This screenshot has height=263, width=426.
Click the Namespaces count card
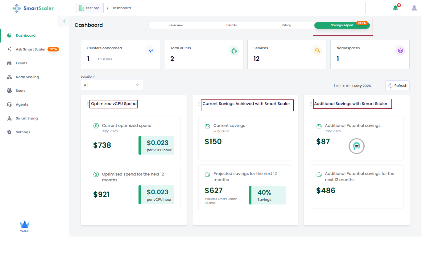(x=370, y=55)
